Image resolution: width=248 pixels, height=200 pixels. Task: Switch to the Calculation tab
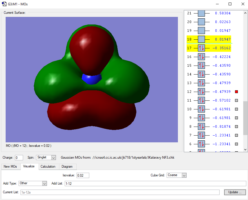point(48,167)
